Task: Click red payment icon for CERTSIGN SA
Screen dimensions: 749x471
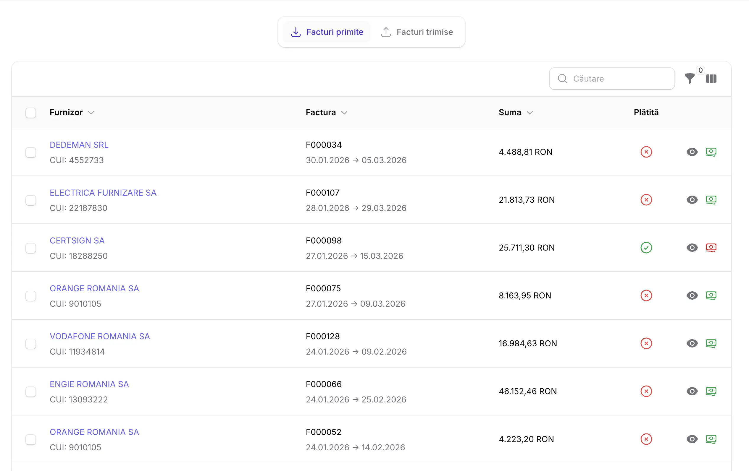Action: point(711,248)
